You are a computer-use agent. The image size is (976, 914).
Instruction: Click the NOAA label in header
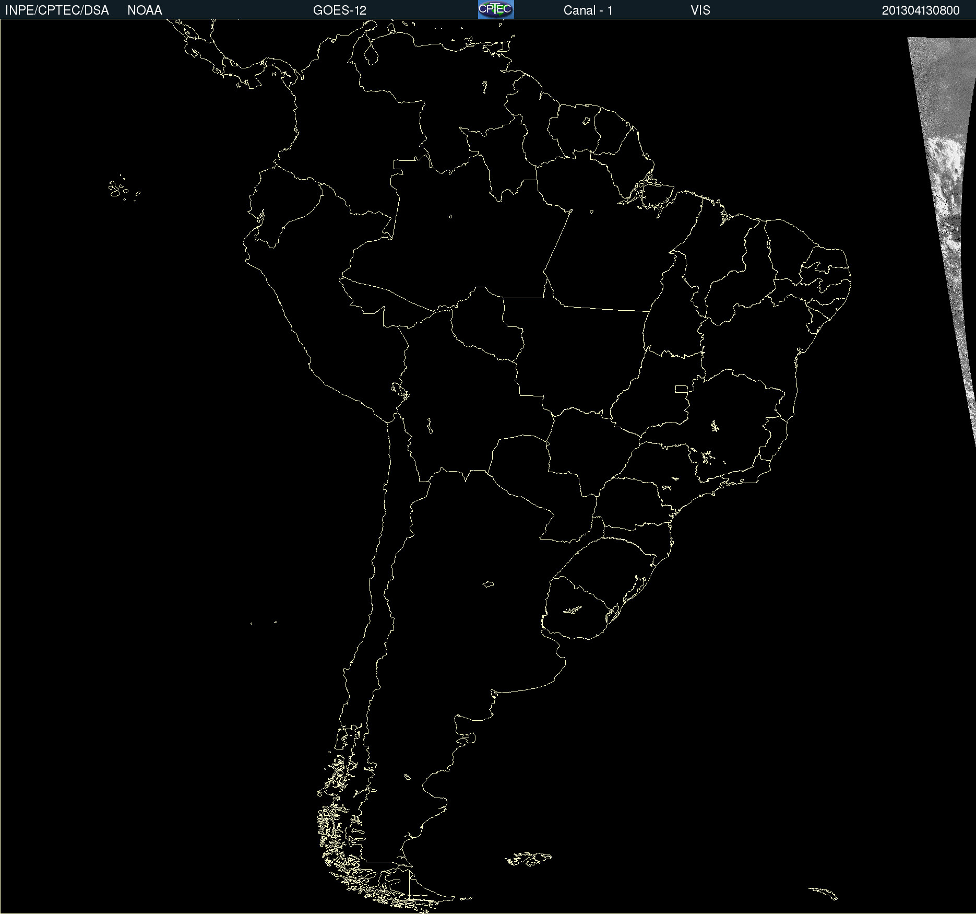point(145,10)
